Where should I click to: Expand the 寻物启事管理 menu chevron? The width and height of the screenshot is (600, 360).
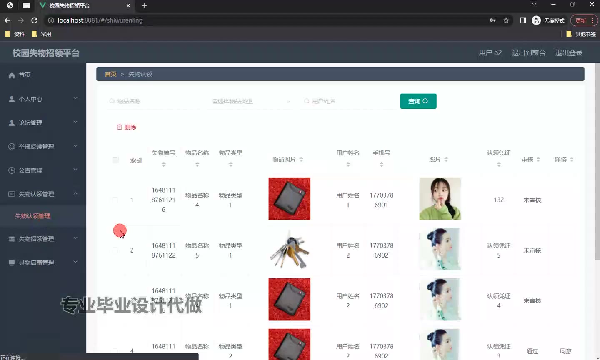[75, 262]
